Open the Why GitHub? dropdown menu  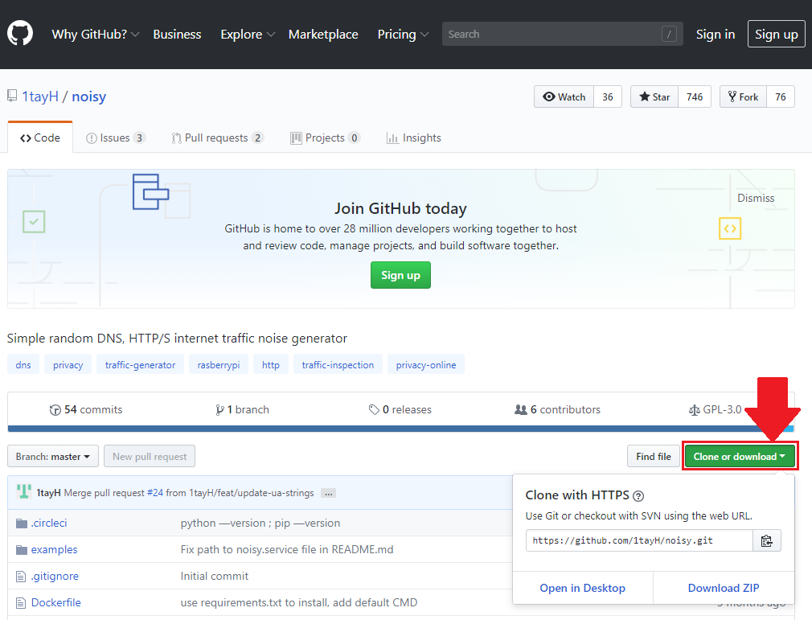(96, 35)
